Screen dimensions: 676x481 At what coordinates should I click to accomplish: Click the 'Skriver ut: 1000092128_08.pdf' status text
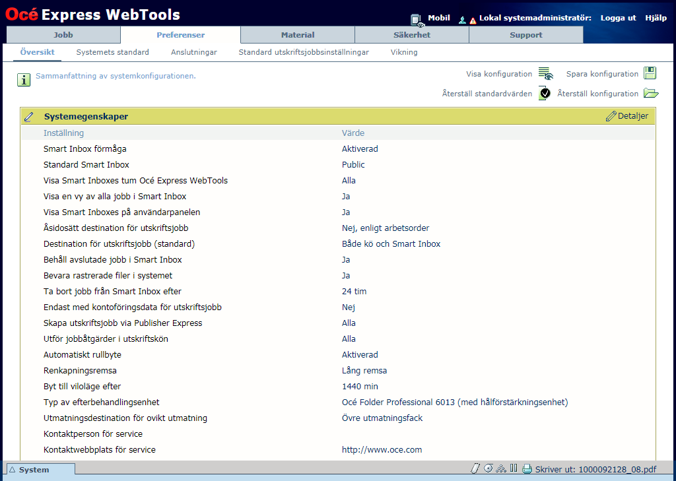[596, 469]
